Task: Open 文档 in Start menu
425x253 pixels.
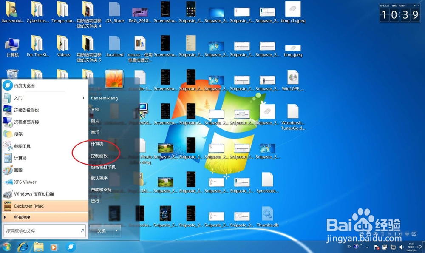Action: (x=95, y=110)
